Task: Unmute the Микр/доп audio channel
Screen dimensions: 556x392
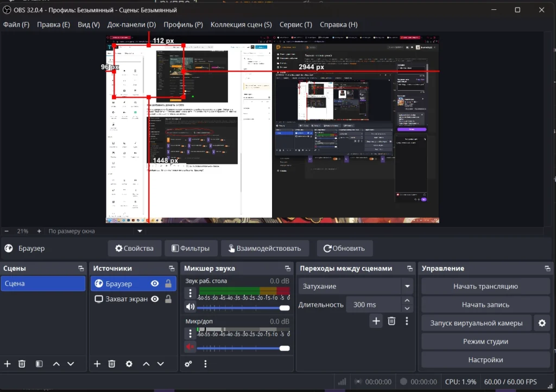Action: tap(190, 347)
